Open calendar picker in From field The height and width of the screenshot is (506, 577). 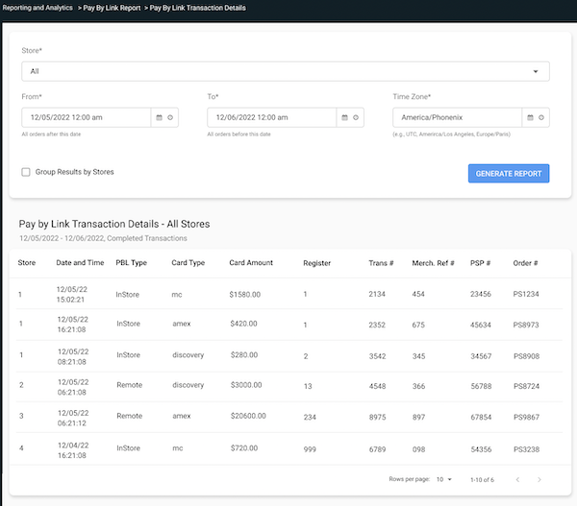point(159,117)
